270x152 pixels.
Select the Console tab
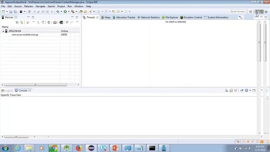pyautogui.click(x=23, y=91)
